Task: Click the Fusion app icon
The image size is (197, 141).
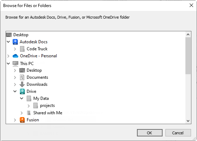Action: tap(22, 120)
